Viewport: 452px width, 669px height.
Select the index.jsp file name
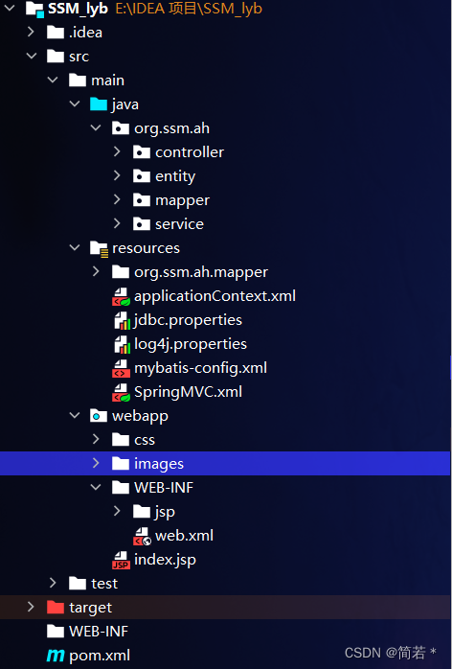click(x=165, y=560)
